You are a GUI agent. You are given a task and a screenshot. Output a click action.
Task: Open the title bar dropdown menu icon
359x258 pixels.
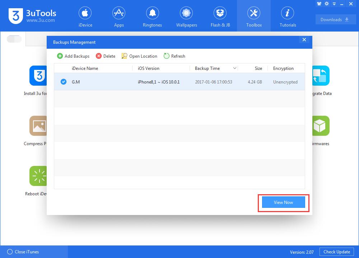tap(334, 4)
